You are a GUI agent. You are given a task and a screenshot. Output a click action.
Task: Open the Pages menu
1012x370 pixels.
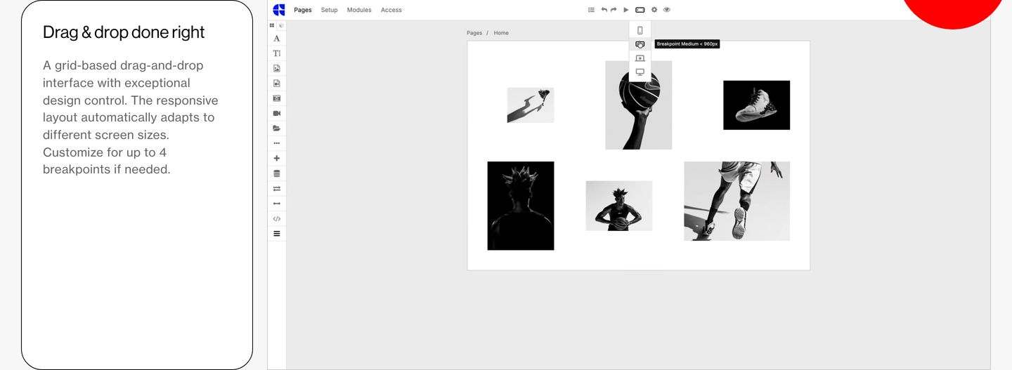[303, 10]
